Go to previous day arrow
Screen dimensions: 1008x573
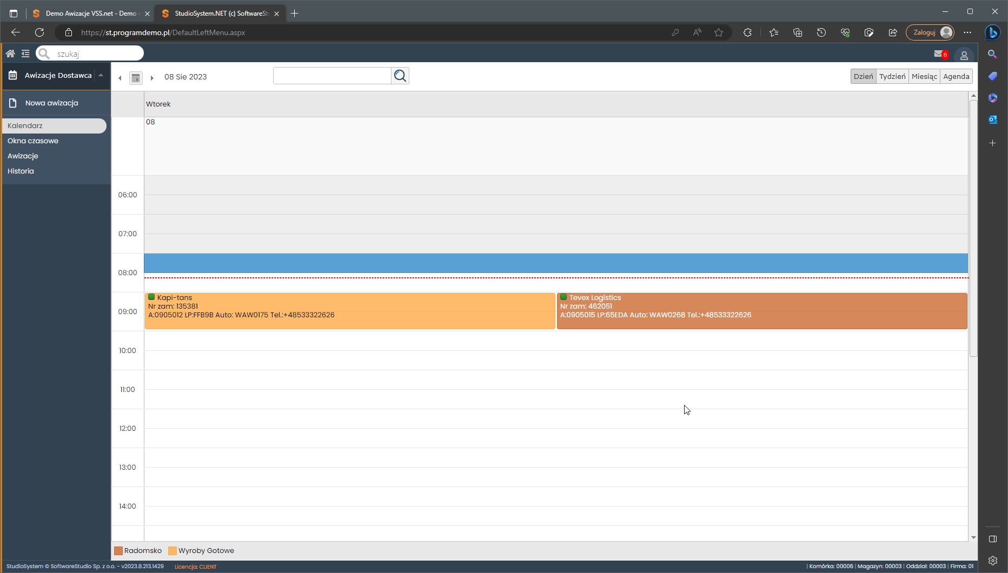[x=120, y=78]
